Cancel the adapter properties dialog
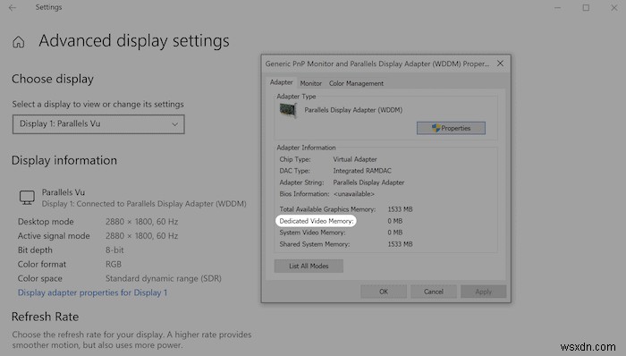This screenshot has width=626, height=356. (434, 292)
